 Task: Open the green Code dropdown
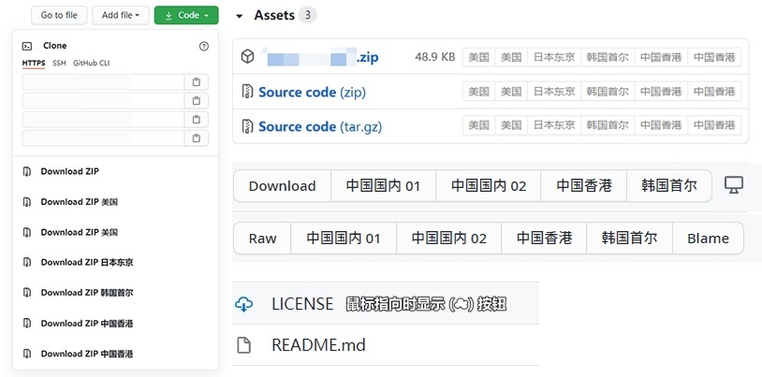tap(186, 15)
